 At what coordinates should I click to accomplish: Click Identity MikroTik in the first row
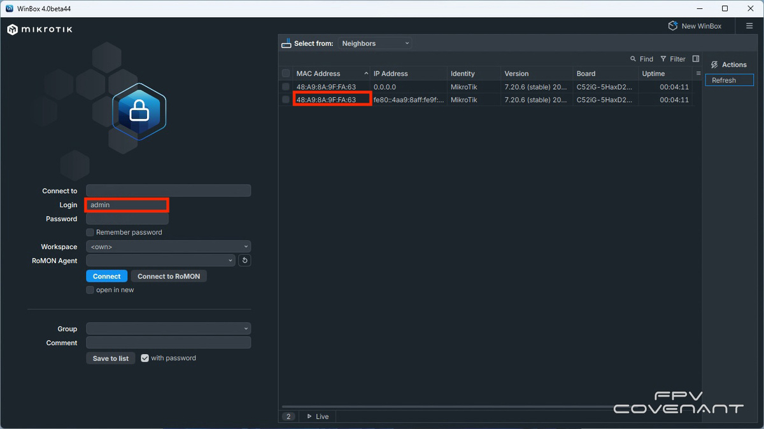coord(464,86)
